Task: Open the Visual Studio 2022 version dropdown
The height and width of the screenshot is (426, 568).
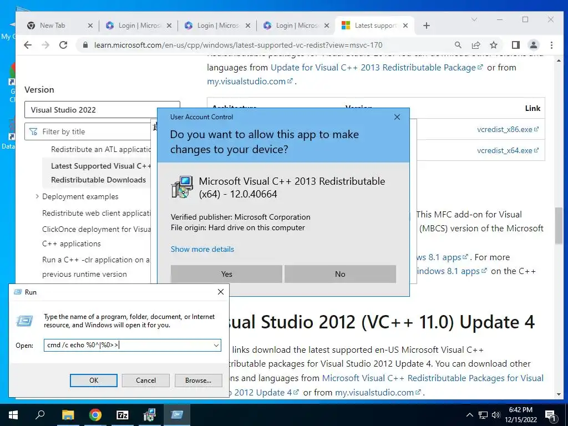Action: 102,110
